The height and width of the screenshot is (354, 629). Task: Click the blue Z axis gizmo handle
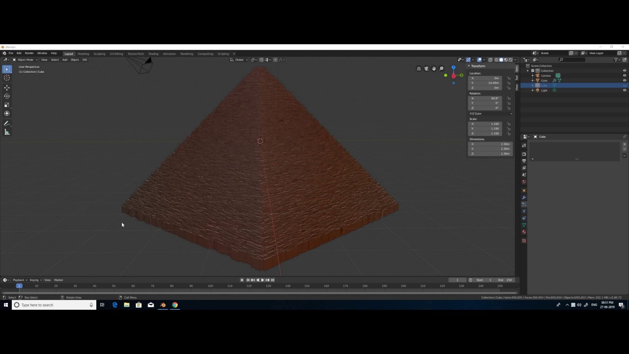(x=454, y=67)
